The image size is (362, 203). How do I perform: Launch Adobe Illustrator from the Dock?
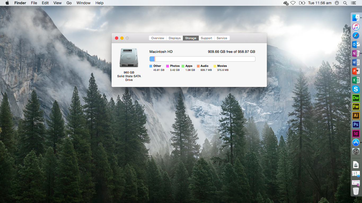click(x=356, y=116)
